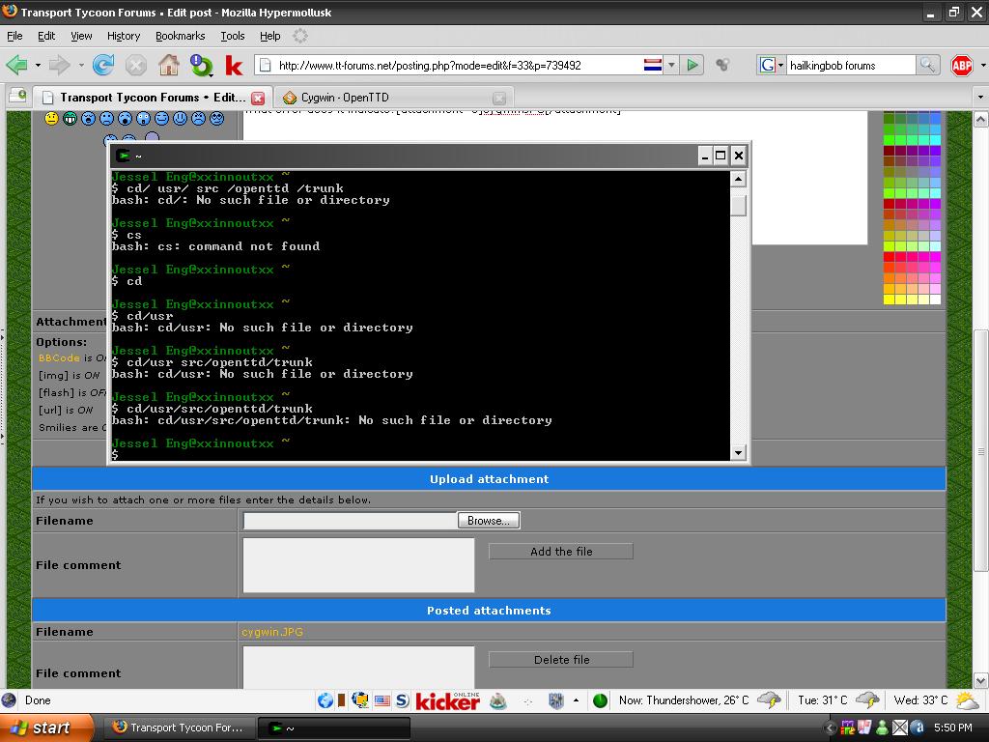Screen dimensions: 989x742
Task: Expand the small status bar up arrow
Action: point(576,700)
